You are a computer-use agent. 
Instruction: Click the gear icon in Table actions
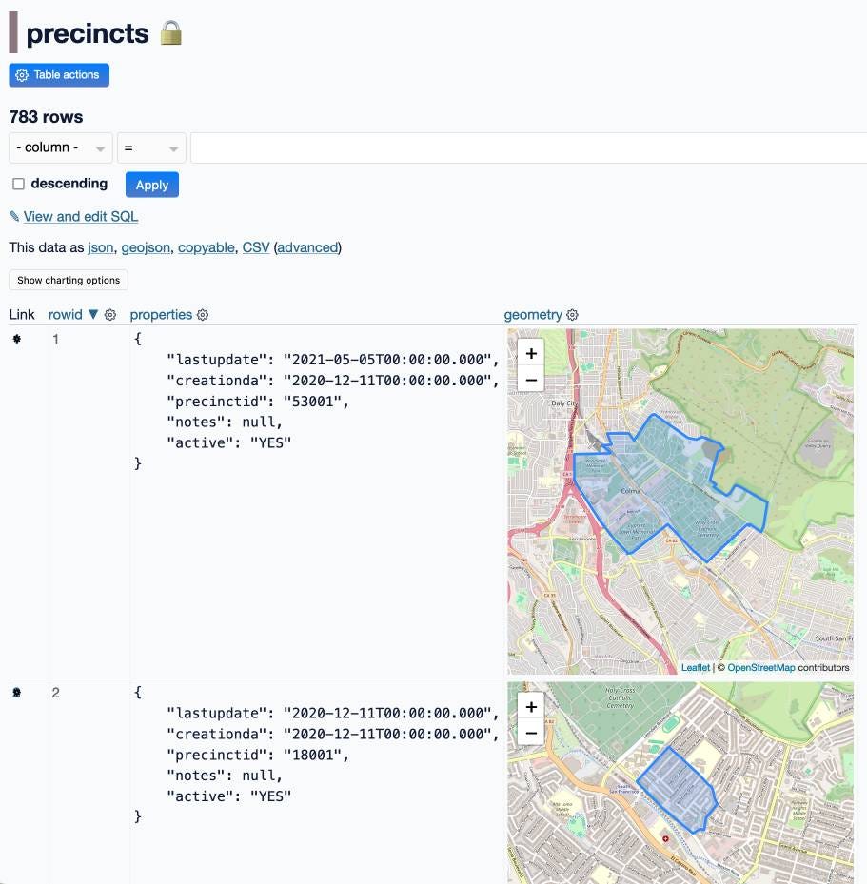pyautogui.click(x=22, y=75)
